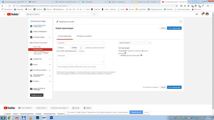Viewport: 214px width, 120px height.
Task: Reload the page in Chrome
Action: point(10,6)
